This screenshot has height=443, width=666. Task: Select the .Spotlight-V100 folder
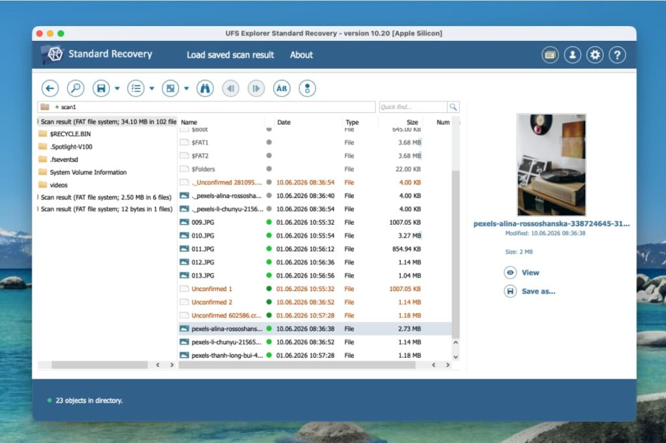71,147
